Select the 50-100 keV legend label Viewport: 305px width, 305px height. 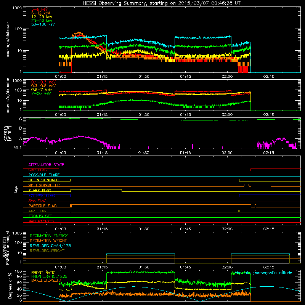(43, 24)
